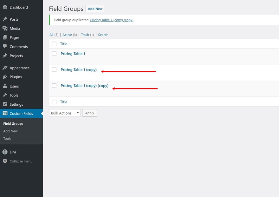Click the Plugins plug icon
Viewport: 279px width, 197px height.
[5, 77]
